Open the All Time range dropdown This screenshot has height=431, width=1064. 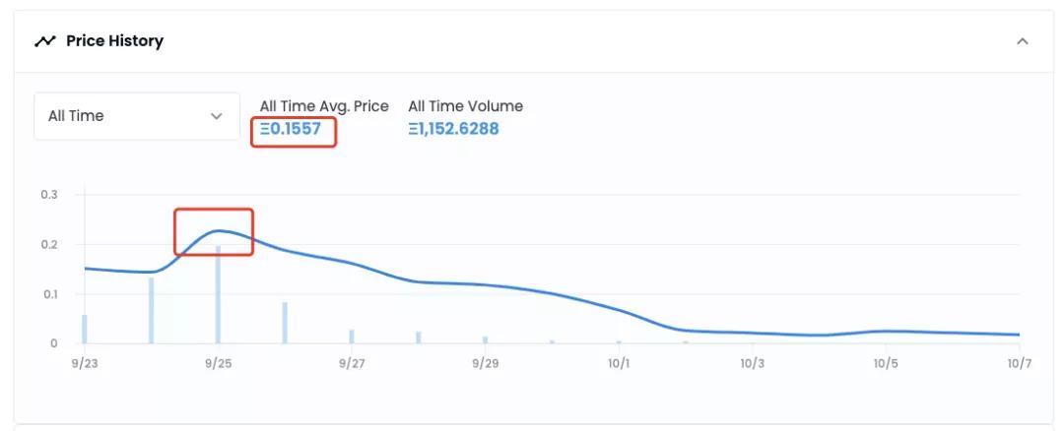pos(137,116)
